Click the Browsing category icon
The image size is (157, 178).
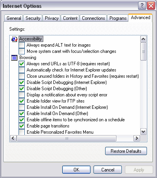pyautogui.click(x=14, y=58)
